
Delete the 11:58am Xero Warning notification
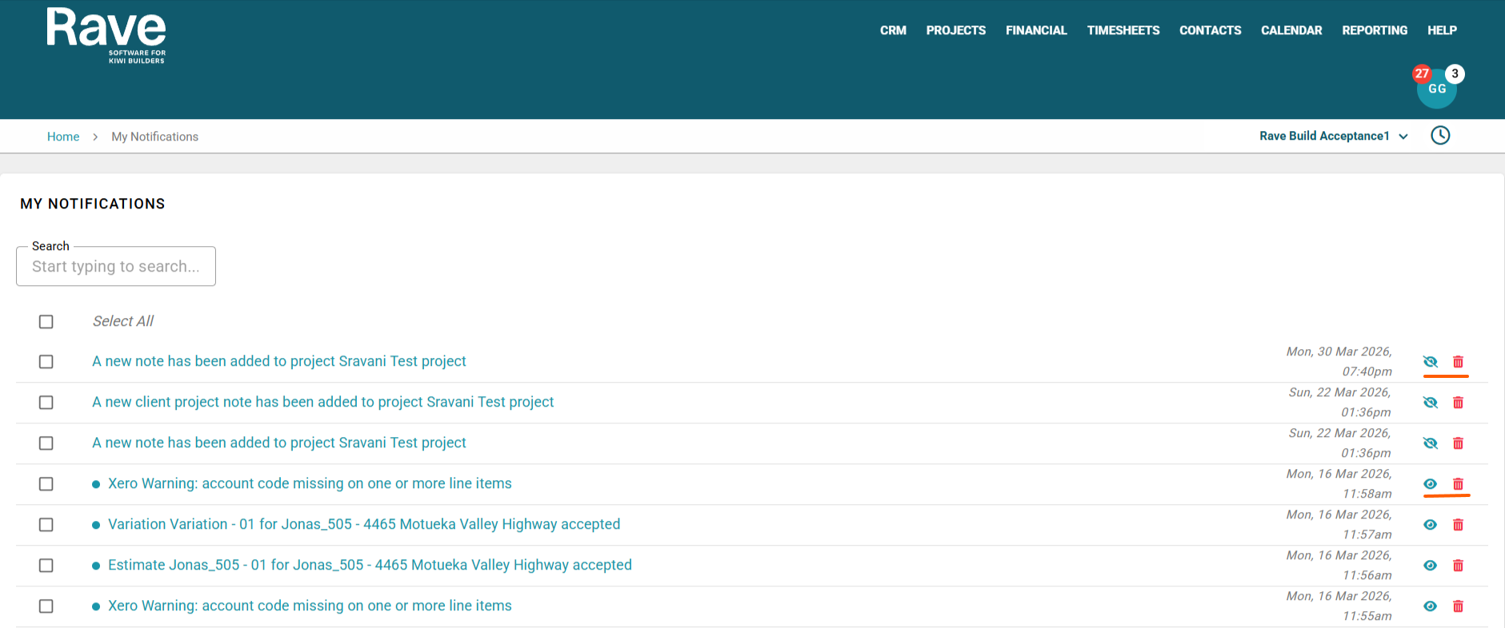(1458, 484)
